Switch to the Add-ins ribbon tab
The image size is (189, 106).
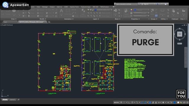coord(59,7)
